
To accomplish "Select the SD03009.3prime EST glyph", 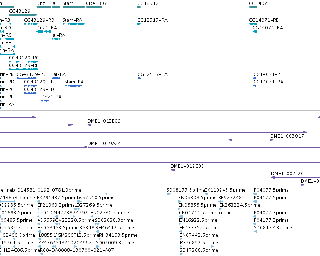I will (97, 247).
